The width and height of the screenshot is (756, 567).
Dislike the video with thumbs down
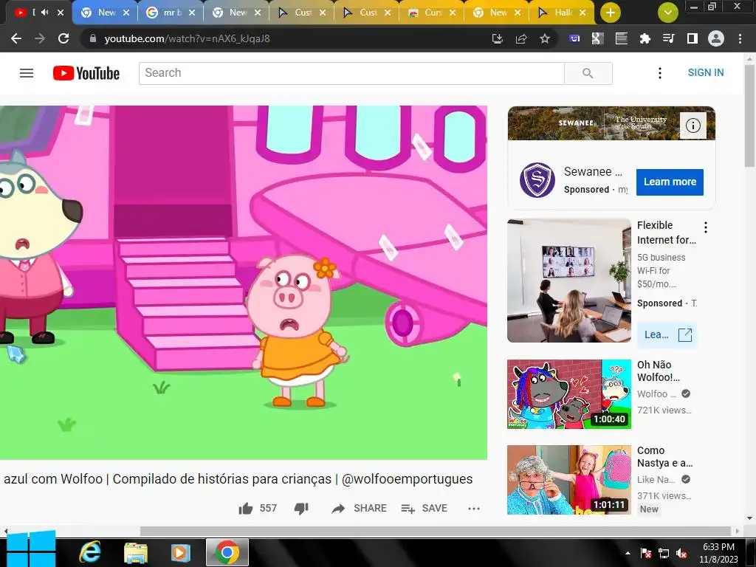pyautogui.click(x=301, y=508)
